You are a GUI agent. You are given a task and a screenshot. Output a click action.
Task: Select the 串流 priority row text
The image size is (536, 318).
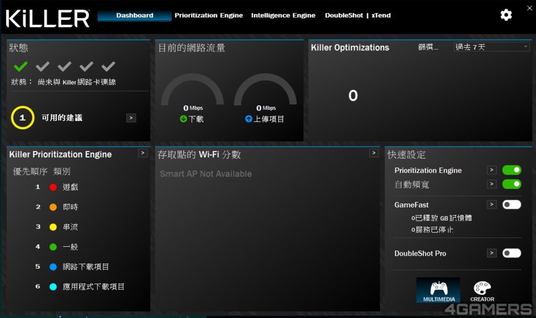[70, 227]
